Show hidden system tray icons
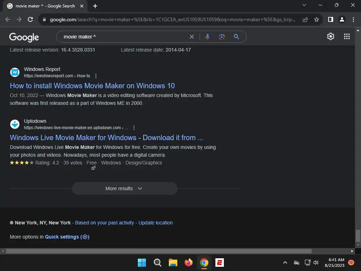361x271 pixels. coord(285,263)
